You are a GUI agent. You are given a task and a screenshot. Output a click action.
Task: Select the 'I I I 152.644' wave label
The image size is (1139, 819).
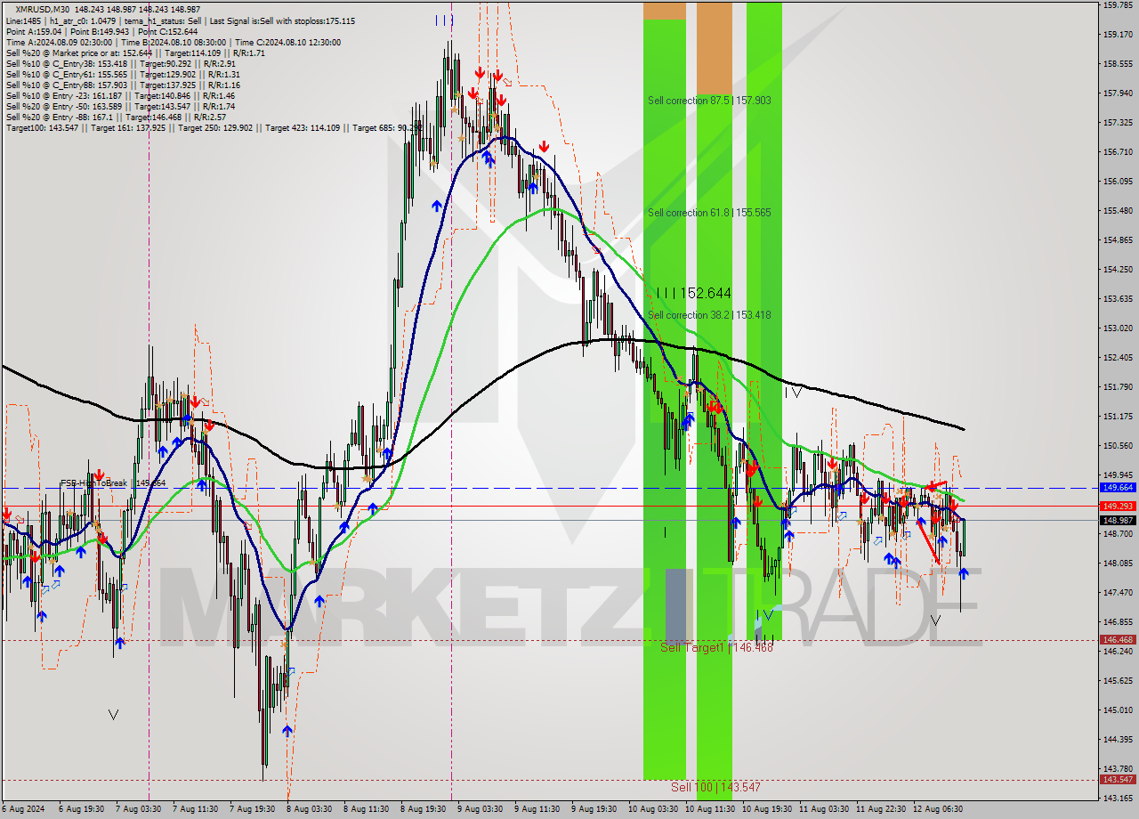(x=693, y=293)
